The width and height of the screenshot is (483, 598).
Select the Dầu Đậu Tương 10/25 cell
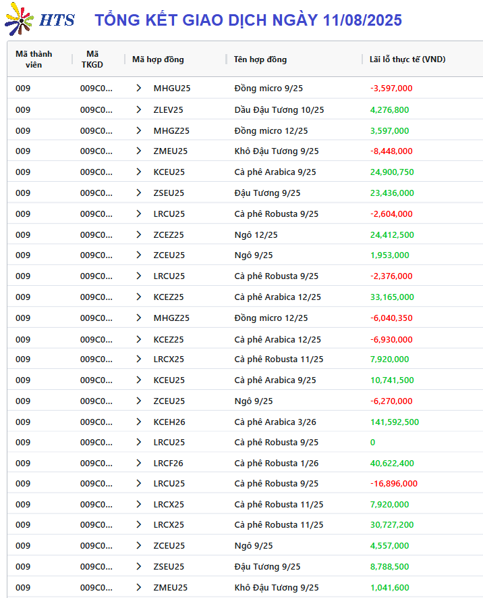tap(279, 110)
